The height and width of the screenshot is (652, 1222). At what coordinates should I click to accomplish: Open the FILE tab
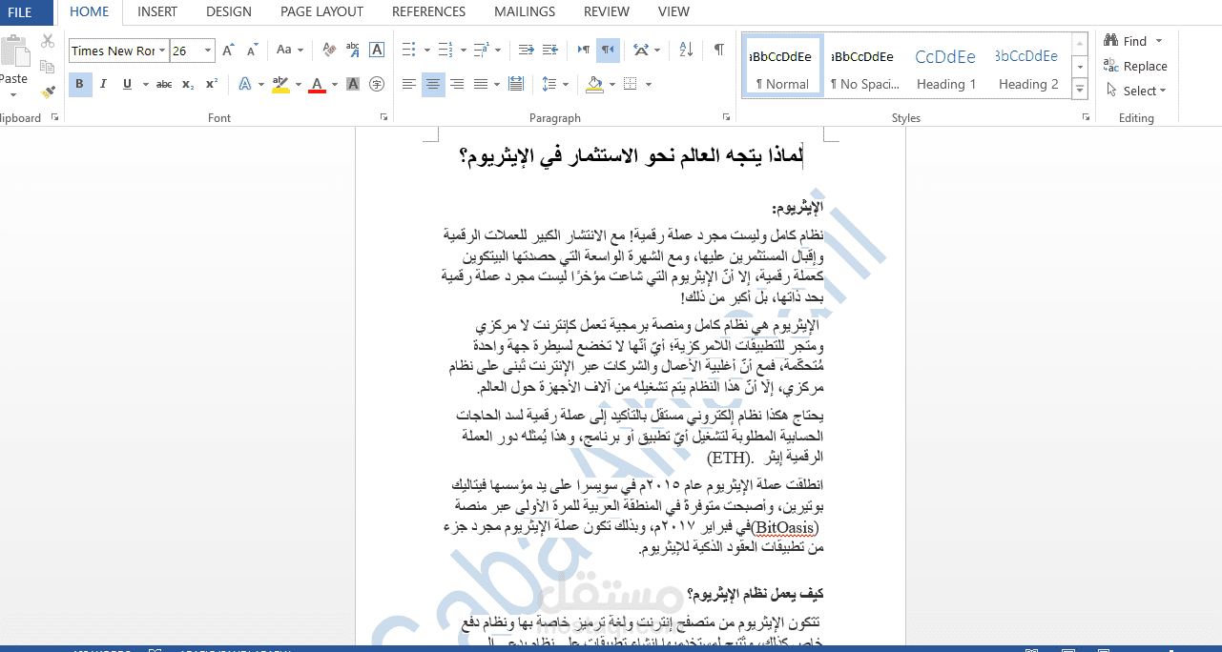click(x=20, y=11)
